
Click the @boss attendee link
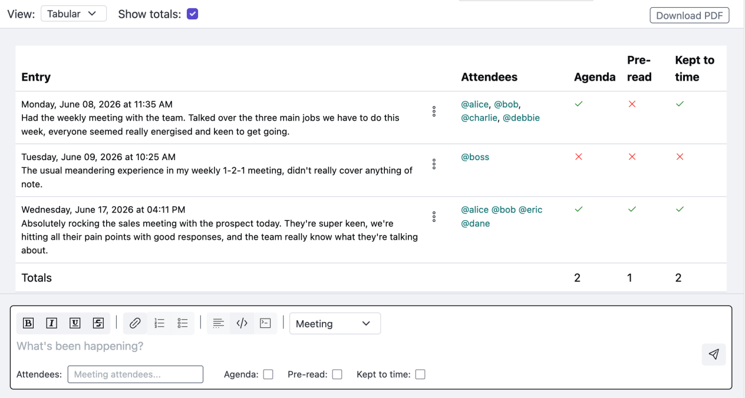[475, 157]
